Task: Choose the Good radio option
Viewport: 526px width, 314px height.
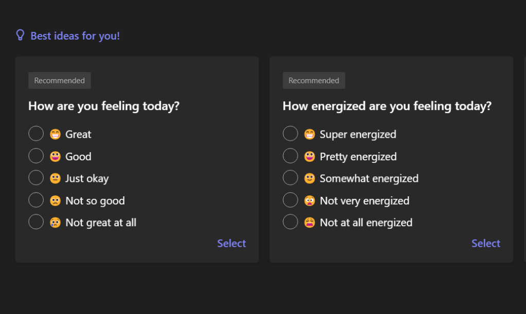Action: tap(36, 156)
